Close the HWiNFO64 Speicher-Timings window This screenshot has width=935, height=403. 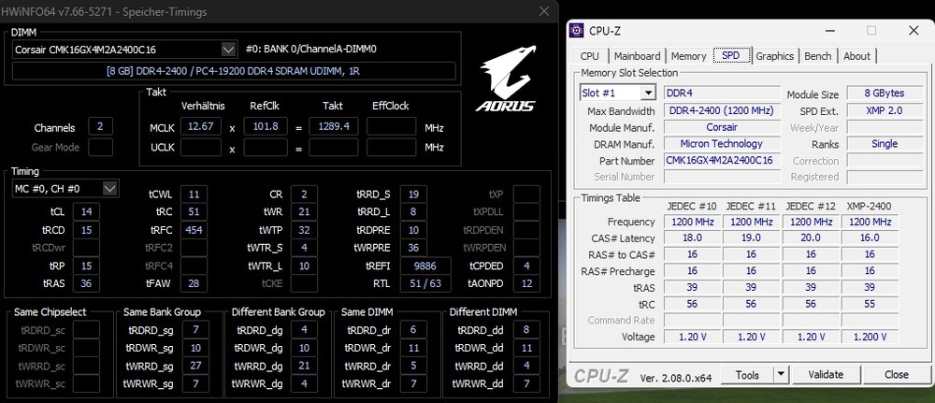coord(544,10)
